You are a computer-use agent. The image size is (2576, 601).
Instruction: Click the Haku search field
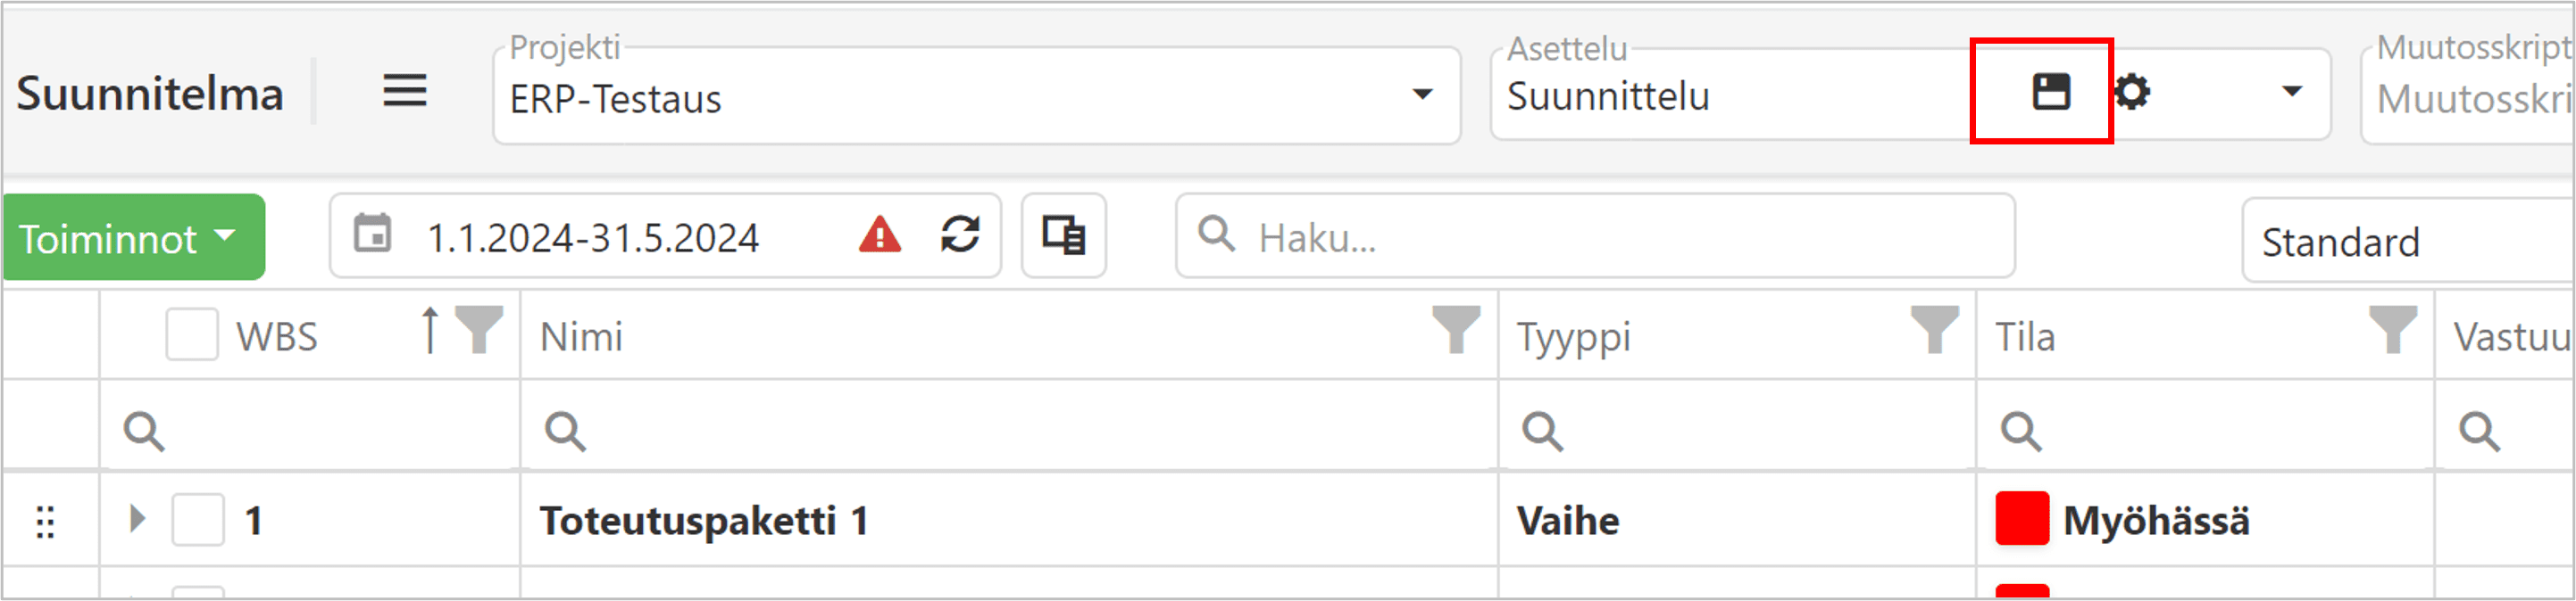tap(1620, 237)
